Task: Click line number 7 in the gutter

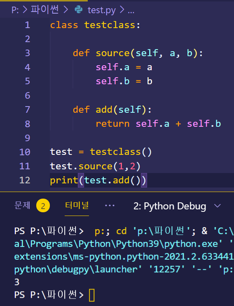Action: (x=28, y=109)
